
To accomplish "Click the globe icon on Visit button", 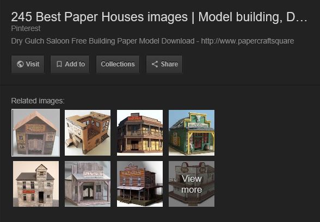I will point(20,64).
